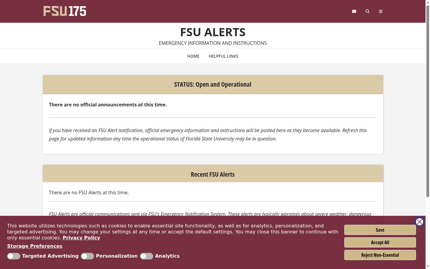Click the scrollbar down arrow
Image resolution: width=430 pixels, height=269 pixels.
(428, 267)
